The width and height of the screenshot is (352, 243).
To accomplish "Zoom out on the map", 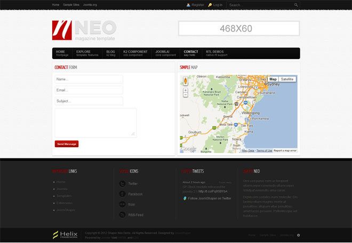I will pos(186,96).
